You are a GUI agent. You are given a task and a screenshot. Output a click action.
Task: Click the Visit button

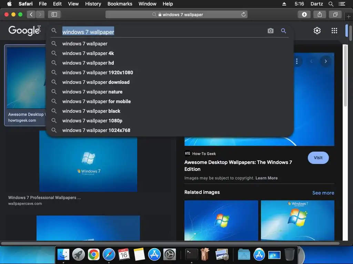point(318,157)
